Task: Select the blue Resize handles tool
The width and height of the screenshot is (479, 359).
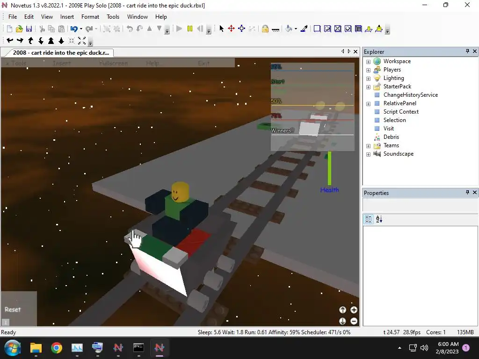Action: click(242, 29)
